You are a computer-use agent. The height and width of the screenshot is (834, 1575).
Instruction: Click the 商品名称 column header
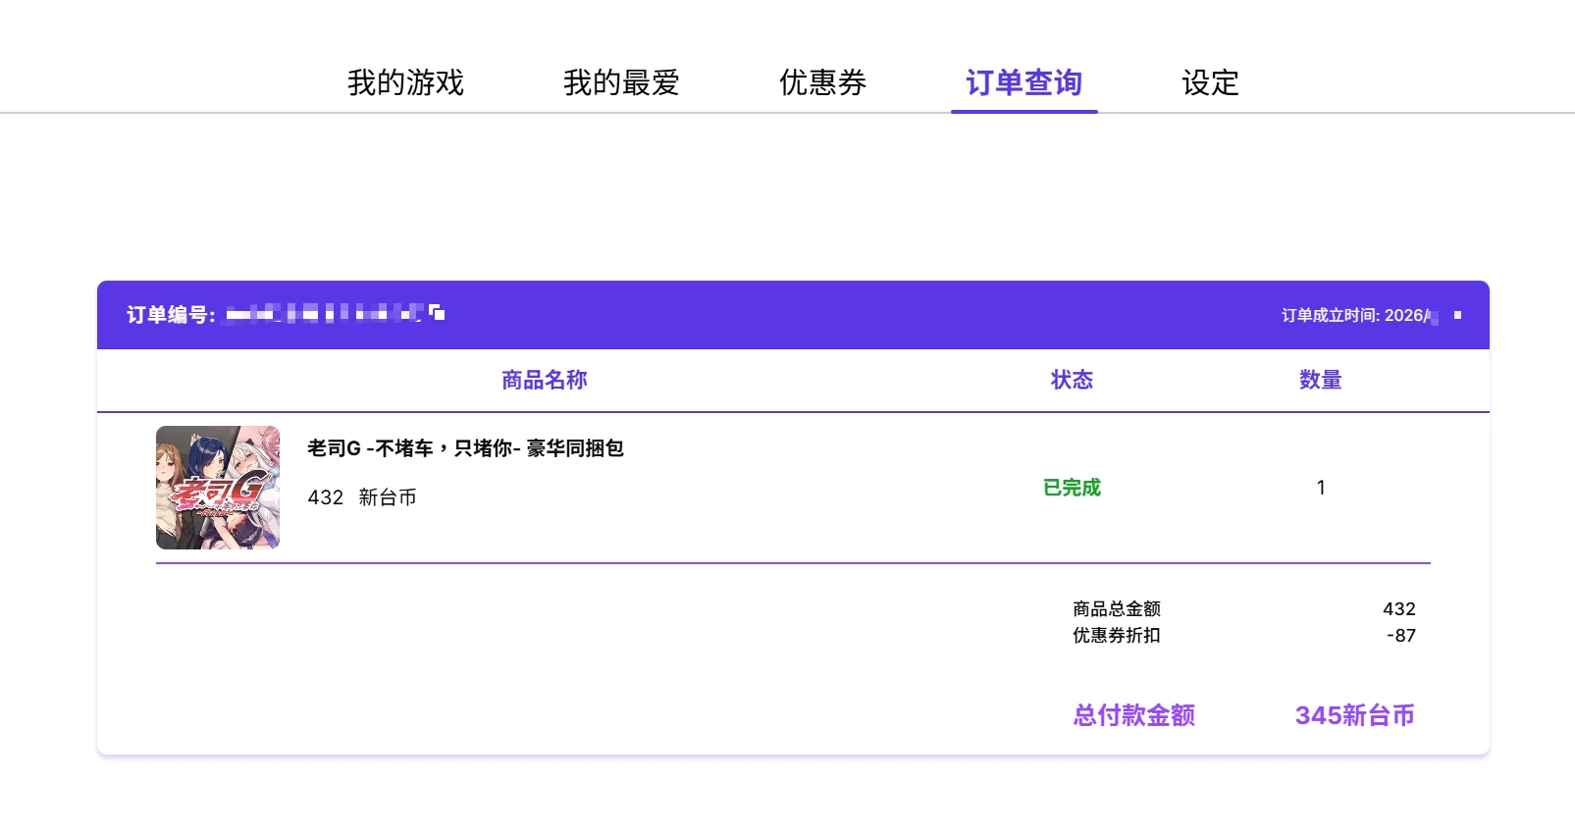tap(544, 380)
